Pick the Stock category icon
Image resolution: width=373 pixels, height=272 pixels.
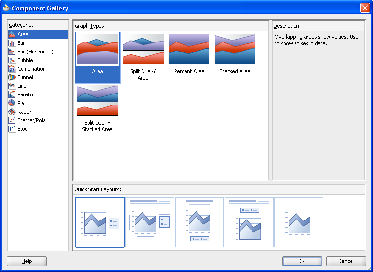[11, 129]
